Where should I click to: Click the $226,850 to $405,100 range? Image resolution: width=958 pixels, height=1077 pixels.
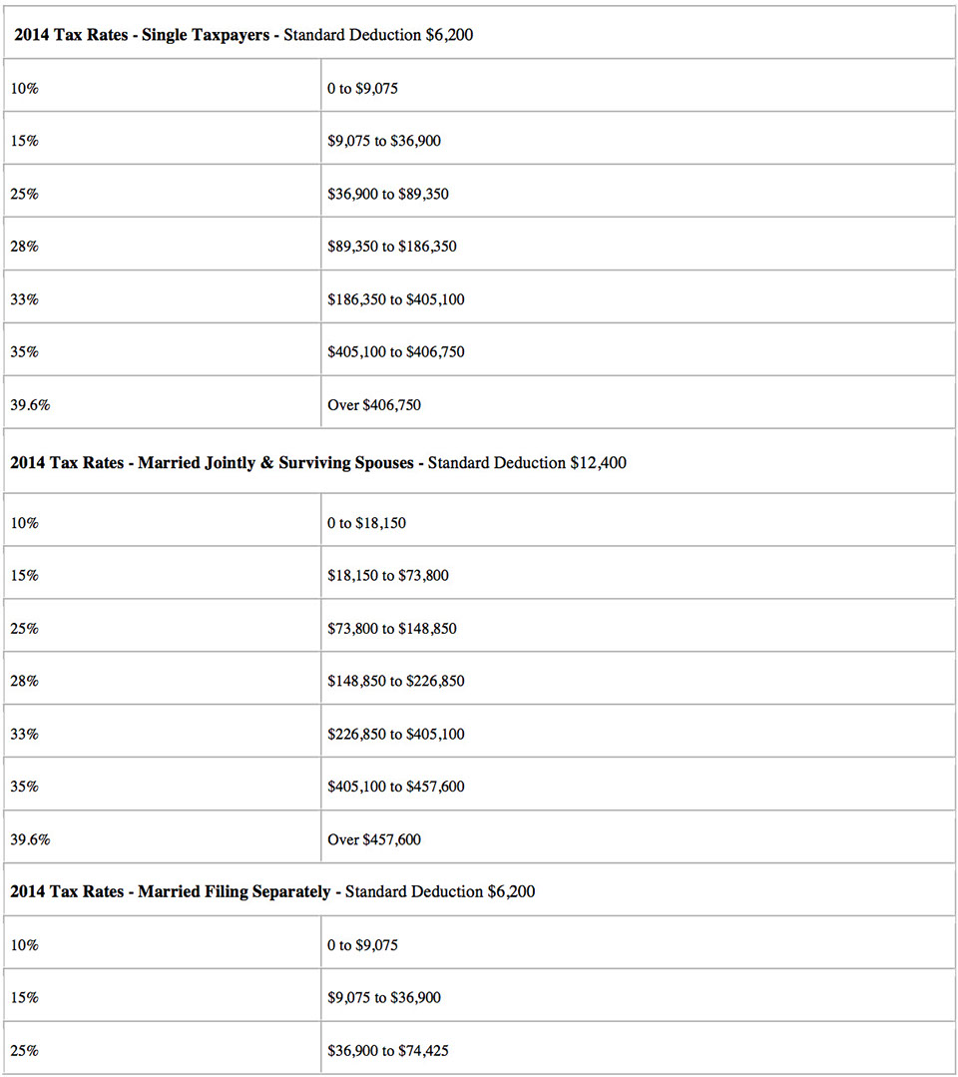pyautogui.click(x=395, y=734)
